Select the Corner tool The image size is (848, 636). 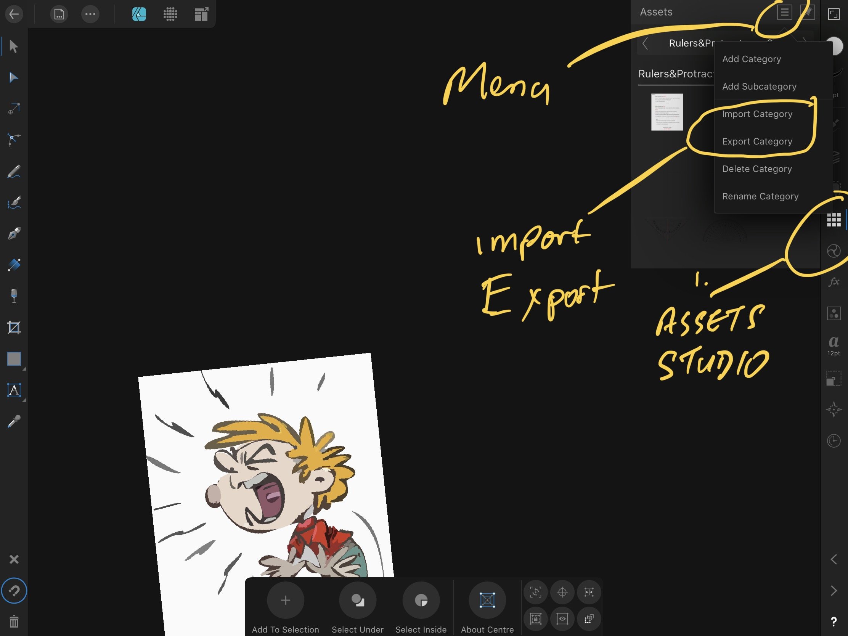click(x=14, y=140)
